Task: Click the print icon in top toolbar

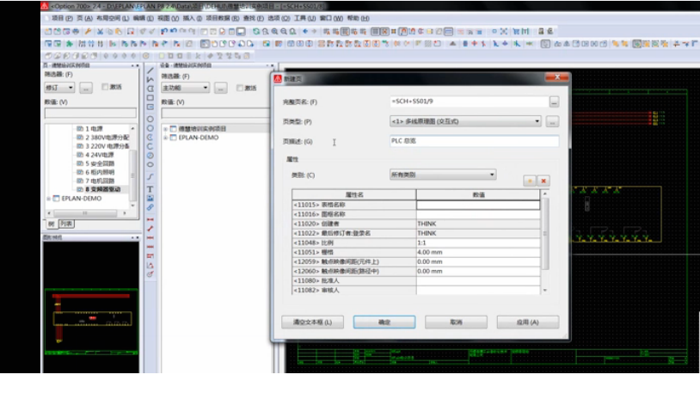Action: pyautogui.click(x=76, y=31)
